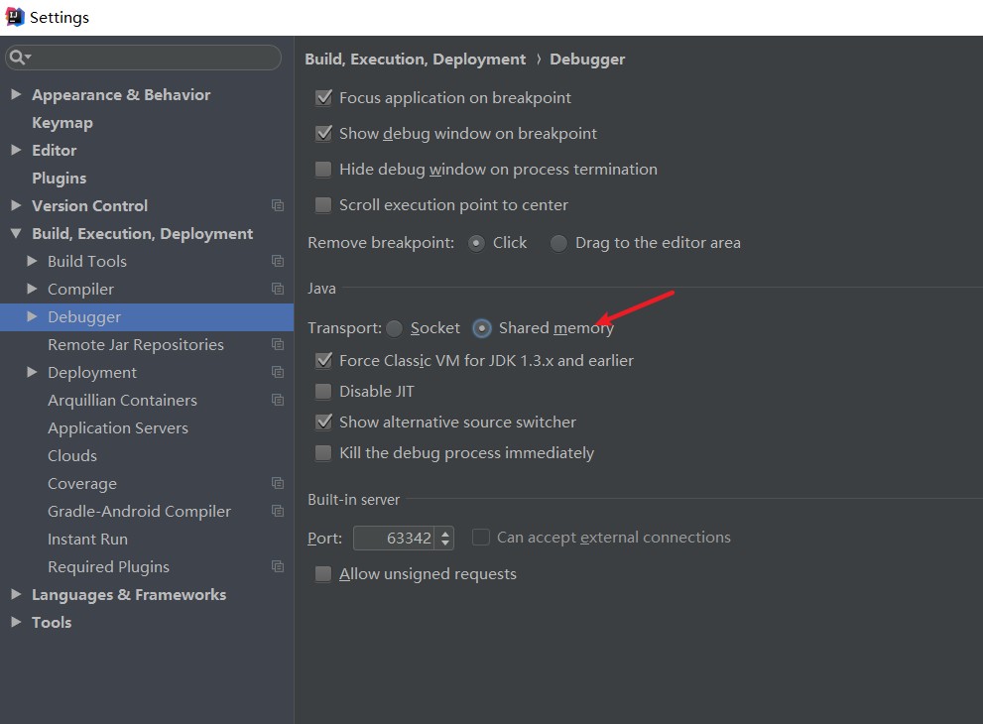Click project-level icon beside Gradle-Android Compiler
983x724 pixels.
click(x=278, y=511)
